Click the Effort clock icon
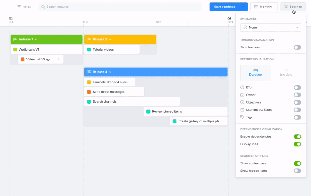The image size is (311, 196). click(242, 87)
